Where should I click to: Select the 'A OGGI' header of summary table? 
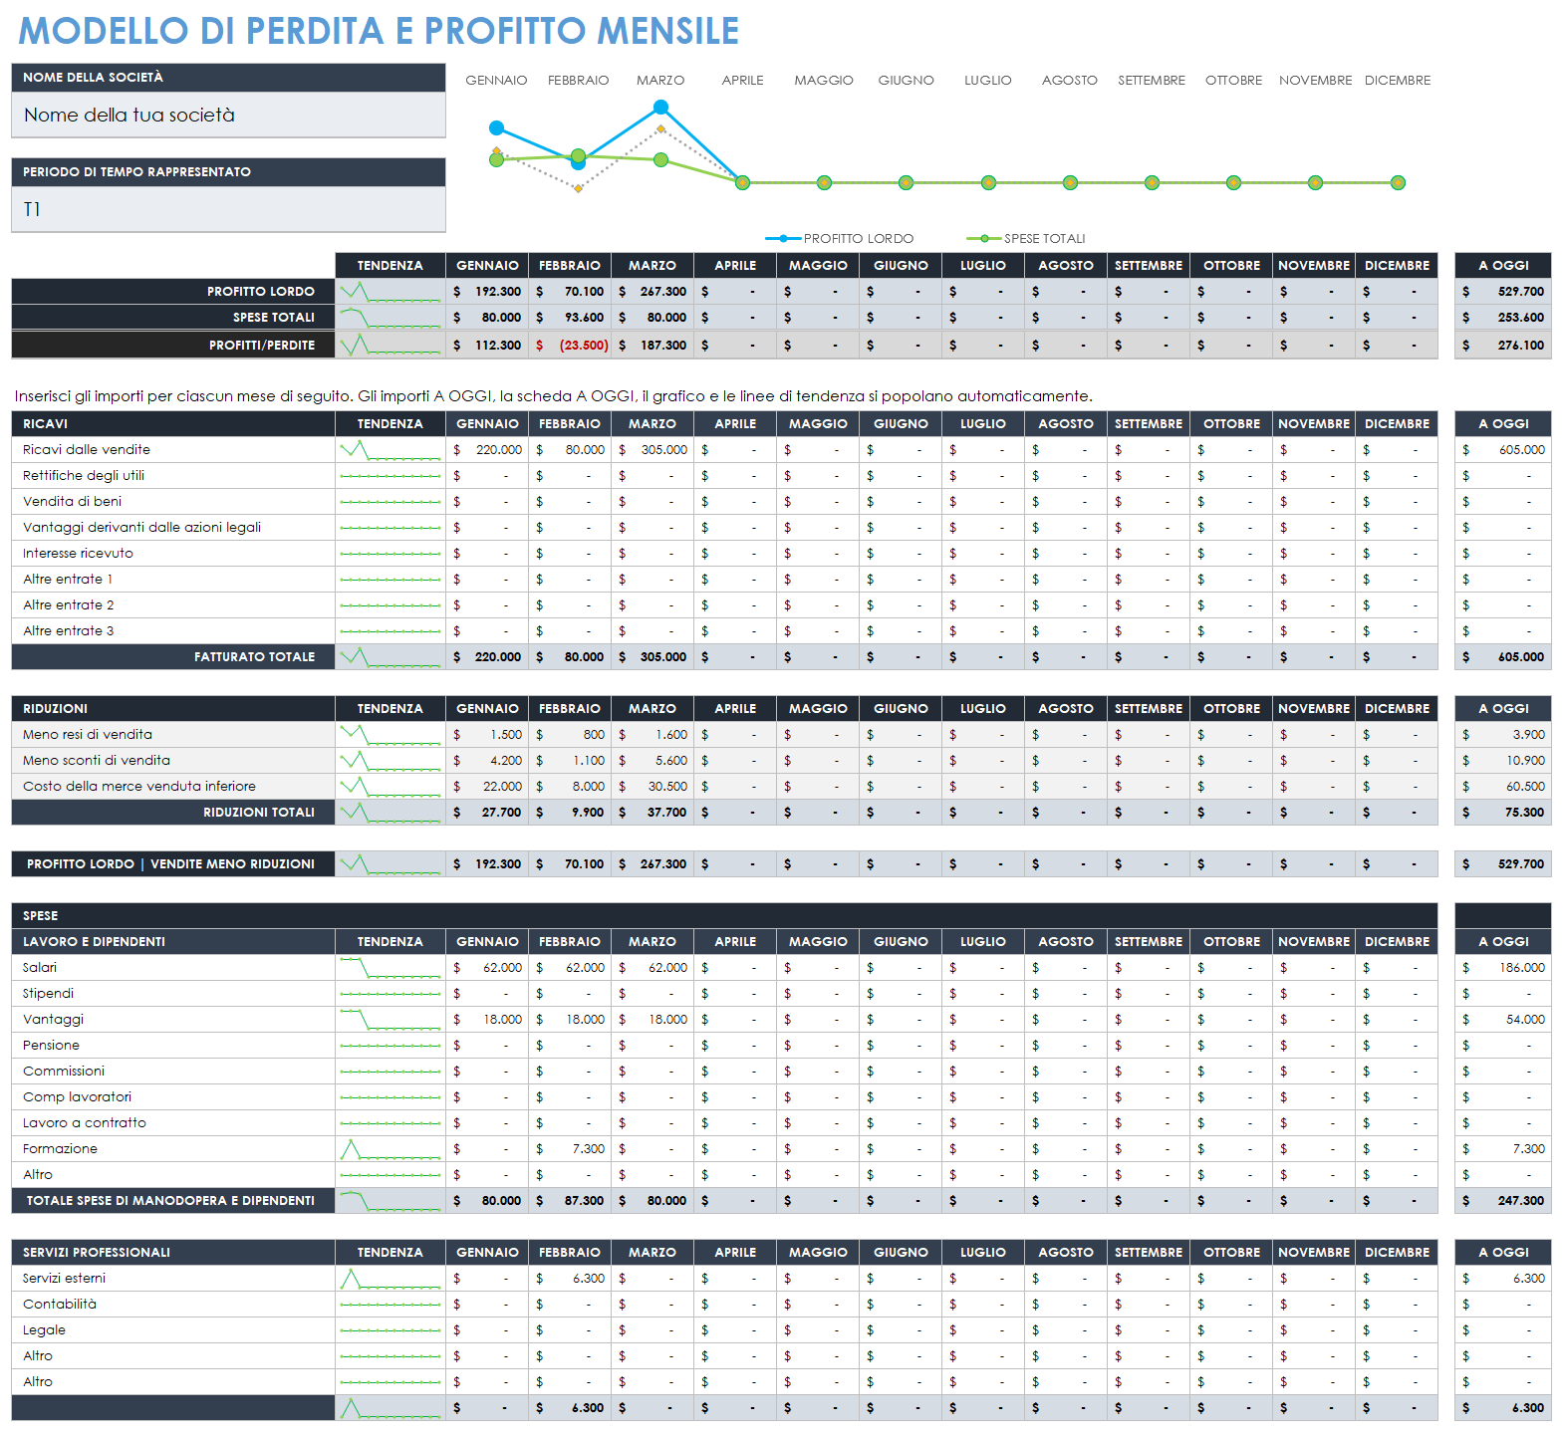pos(1503,266)
